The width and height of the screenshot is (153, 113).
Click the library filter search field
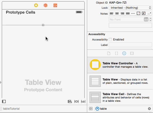point(123,109)
